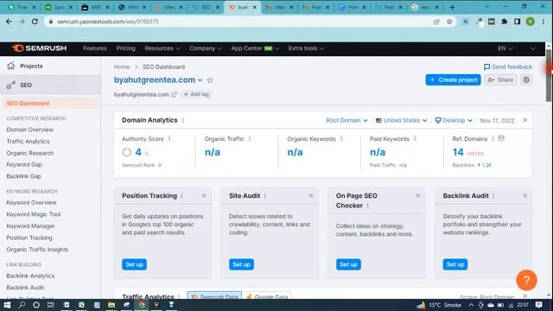Open the Root Domain dropdown
Image resolution: width=553 pixels, height=311 pixels.
click(x=346, y=121)
